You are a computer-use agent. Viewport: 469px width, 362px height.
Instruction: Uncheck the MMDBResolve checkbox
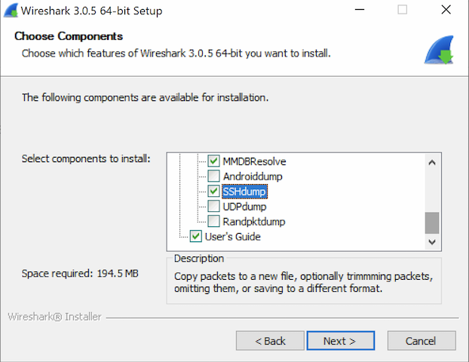(213, 161)
